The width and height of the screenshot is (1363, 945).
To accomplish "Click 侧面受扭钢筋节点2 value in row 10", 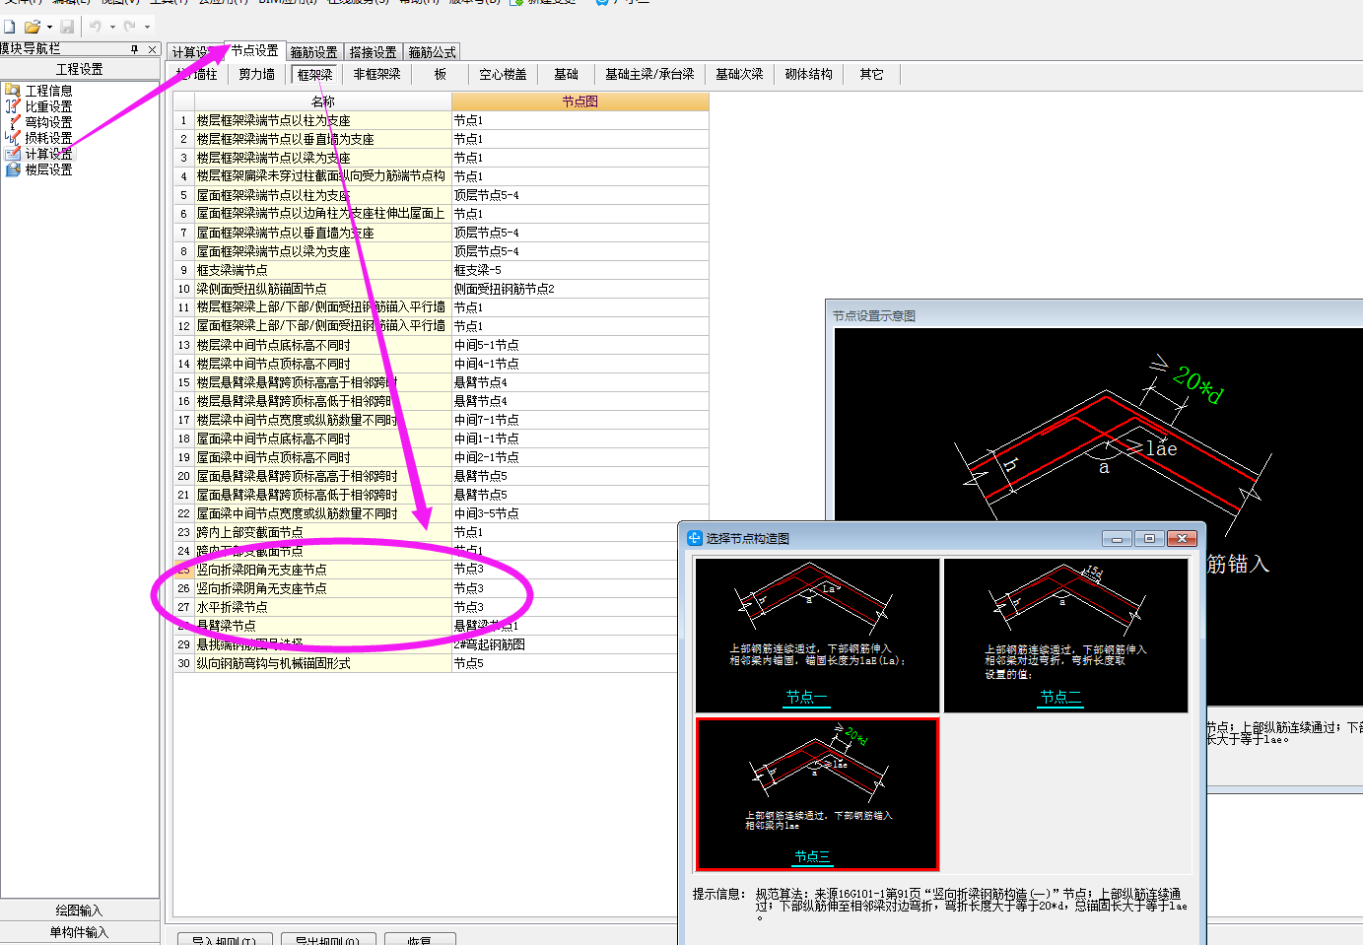I will tap(580, 289).
